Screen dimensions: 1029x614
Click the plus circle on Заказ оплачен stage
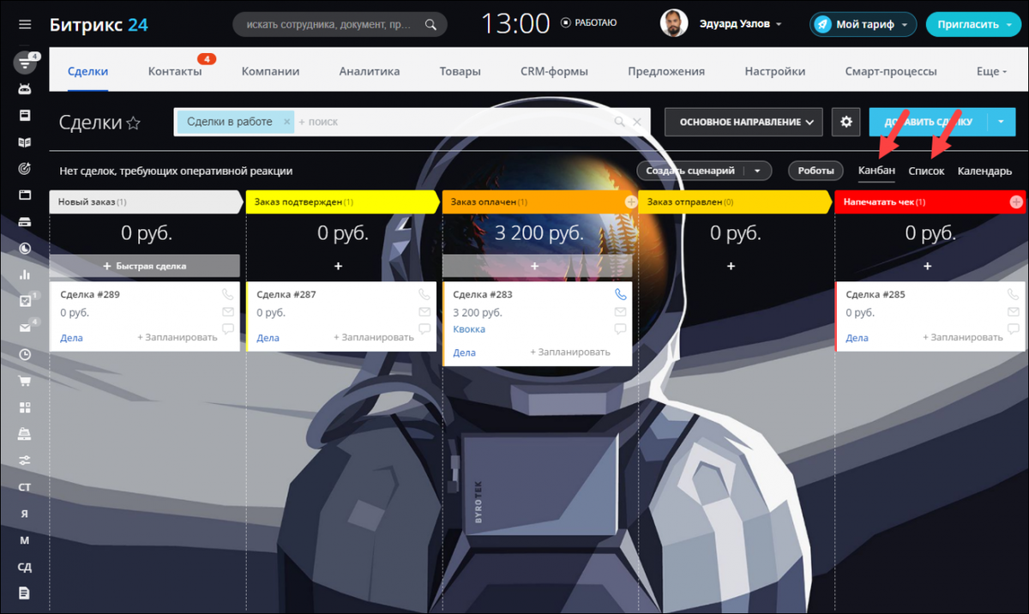click(x=631, y=202)
